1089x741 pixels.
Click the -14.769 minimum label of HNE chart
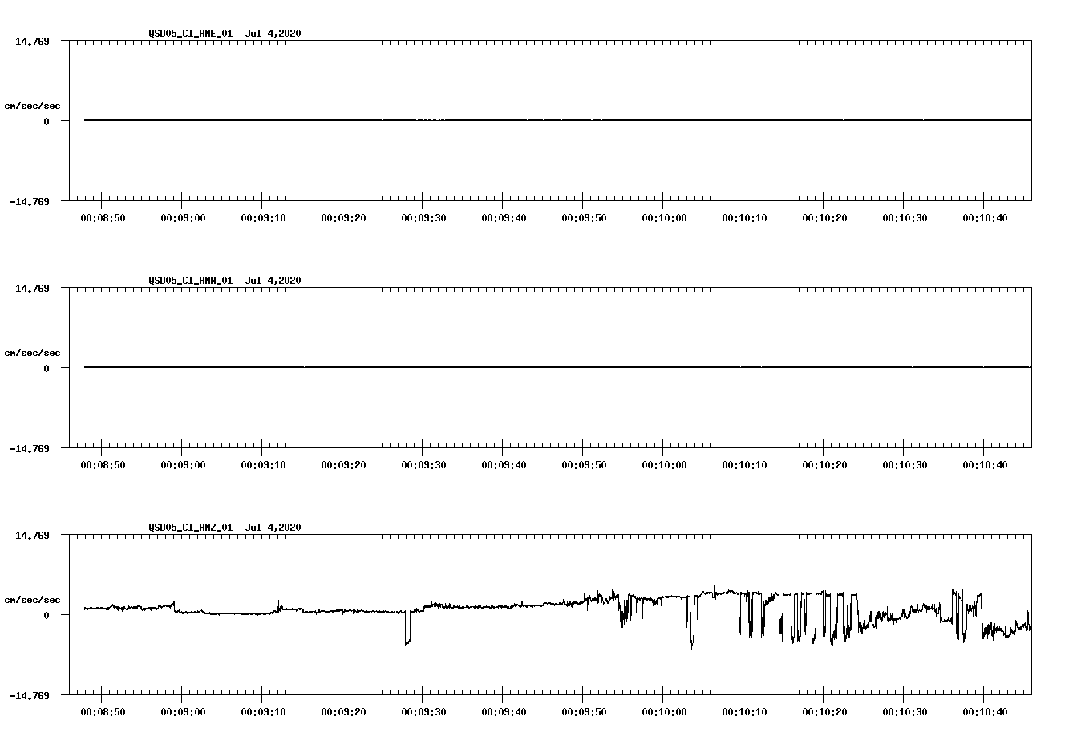(30, 201)
